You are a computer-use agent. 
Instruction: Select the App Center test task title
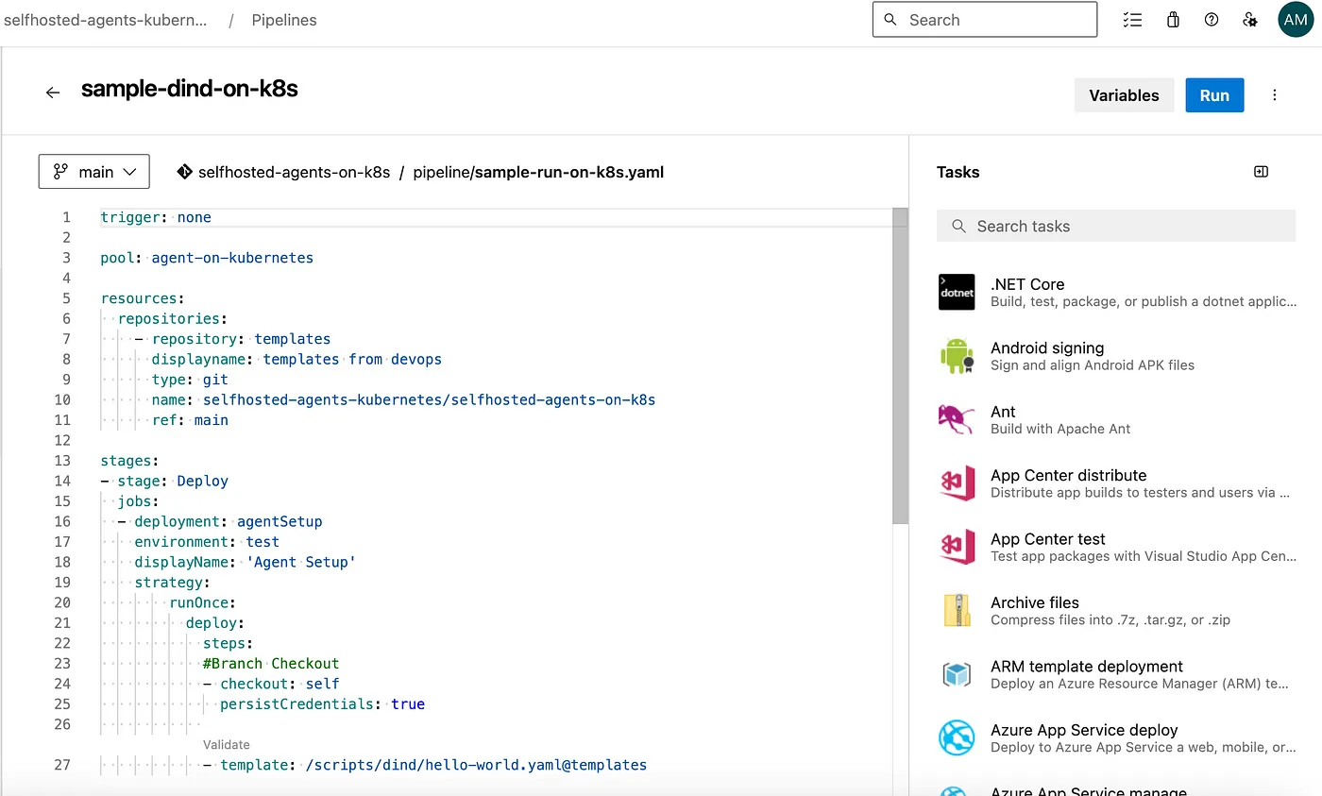click(1048, 539)
